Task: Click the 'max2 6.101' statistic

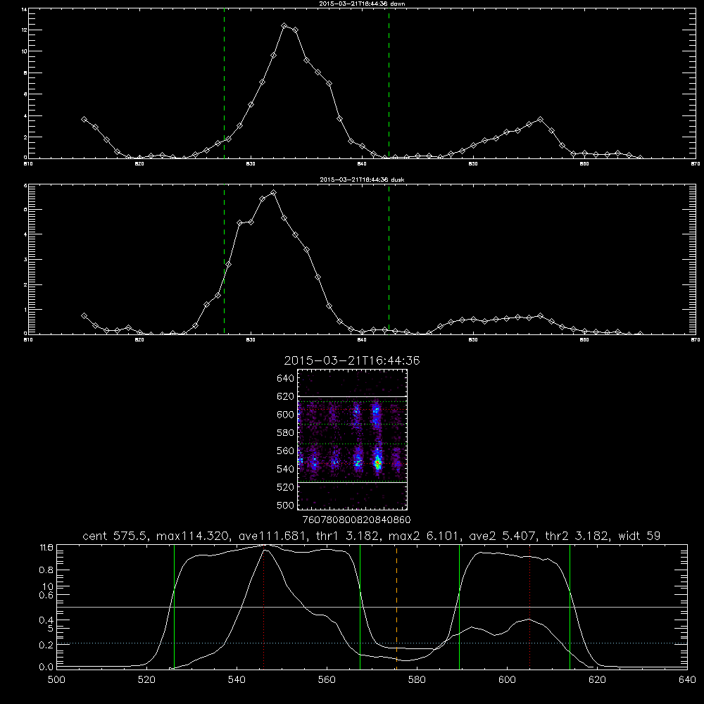Action: (x=425, y=536)
